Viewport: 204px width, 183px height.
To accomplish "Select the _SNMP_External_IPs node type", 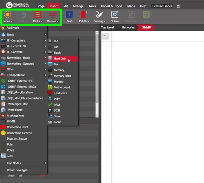I will coord(24,81).
